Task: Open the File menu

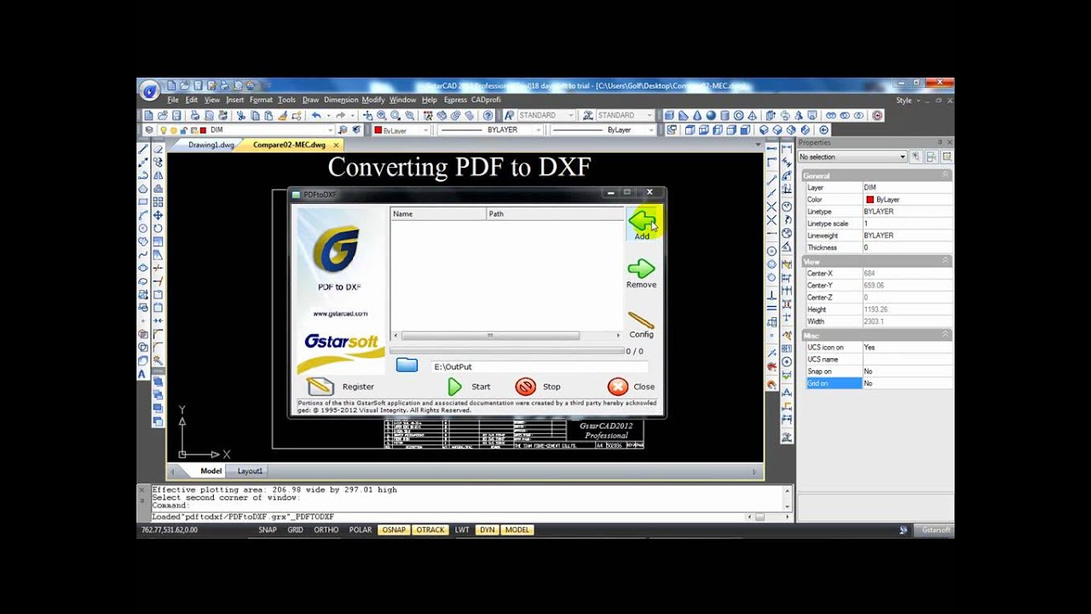Action: coord(173,100)
